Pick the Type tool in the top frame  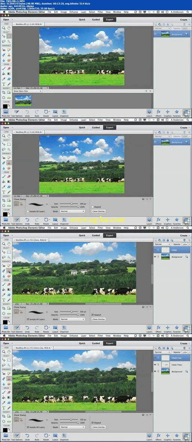pyautogui.click(x=4, y=84)
